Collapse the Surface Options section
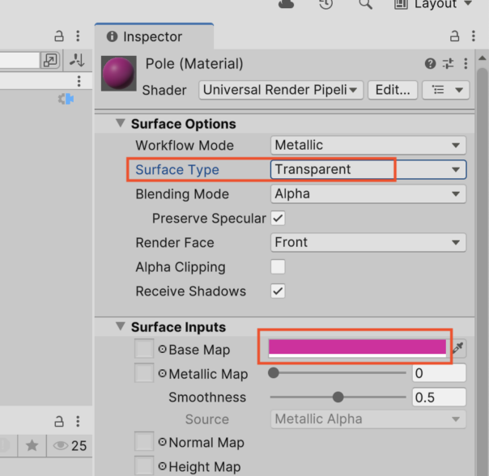The width and height of the screenshot is (489, 476). (121, 123)
